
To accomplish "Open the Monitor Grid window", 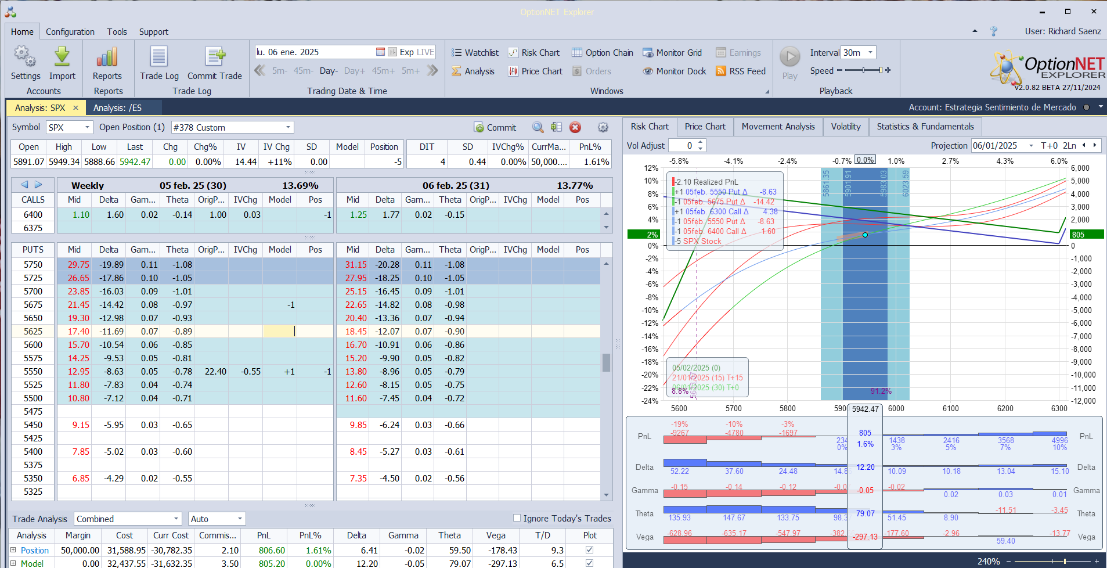I will [672, 52].
